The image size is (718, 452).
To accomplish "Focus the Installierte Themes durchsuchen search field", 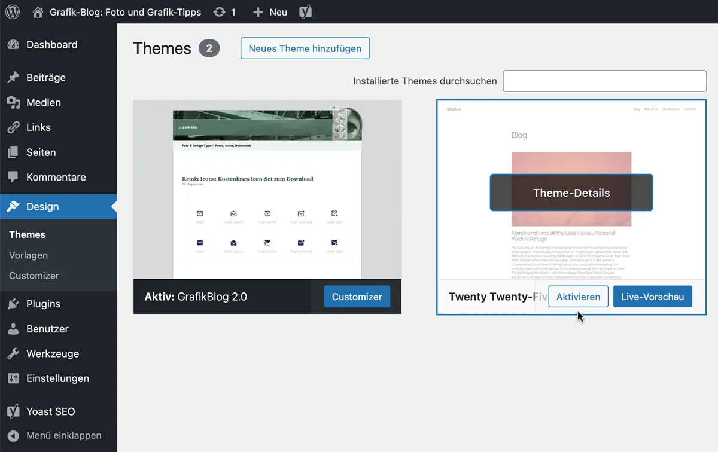I will pyautogui.click(x=605, y=81).
